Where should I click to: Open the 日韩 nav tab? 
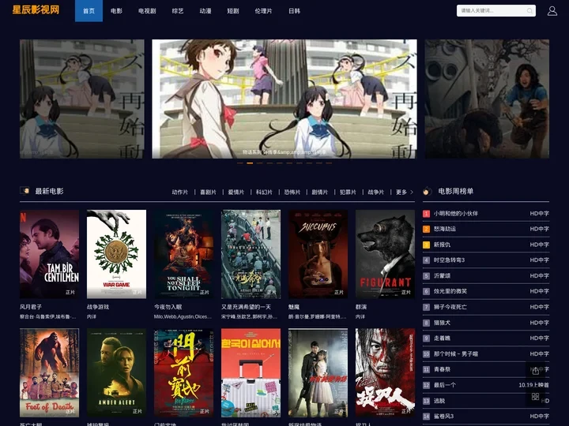tap(294, 11)
